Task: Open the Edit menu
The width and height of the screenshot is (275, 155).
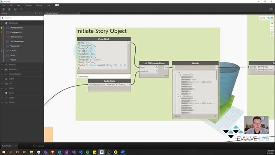Action: [11, 5]
